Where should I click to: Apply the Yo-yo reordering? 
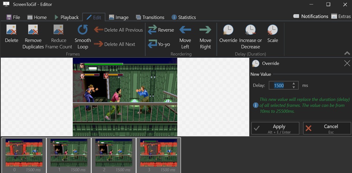point(159,44)
